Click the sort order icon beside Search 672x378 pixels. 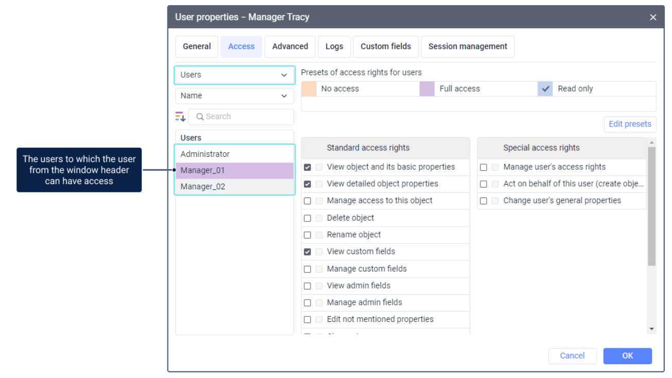point(180,117)
